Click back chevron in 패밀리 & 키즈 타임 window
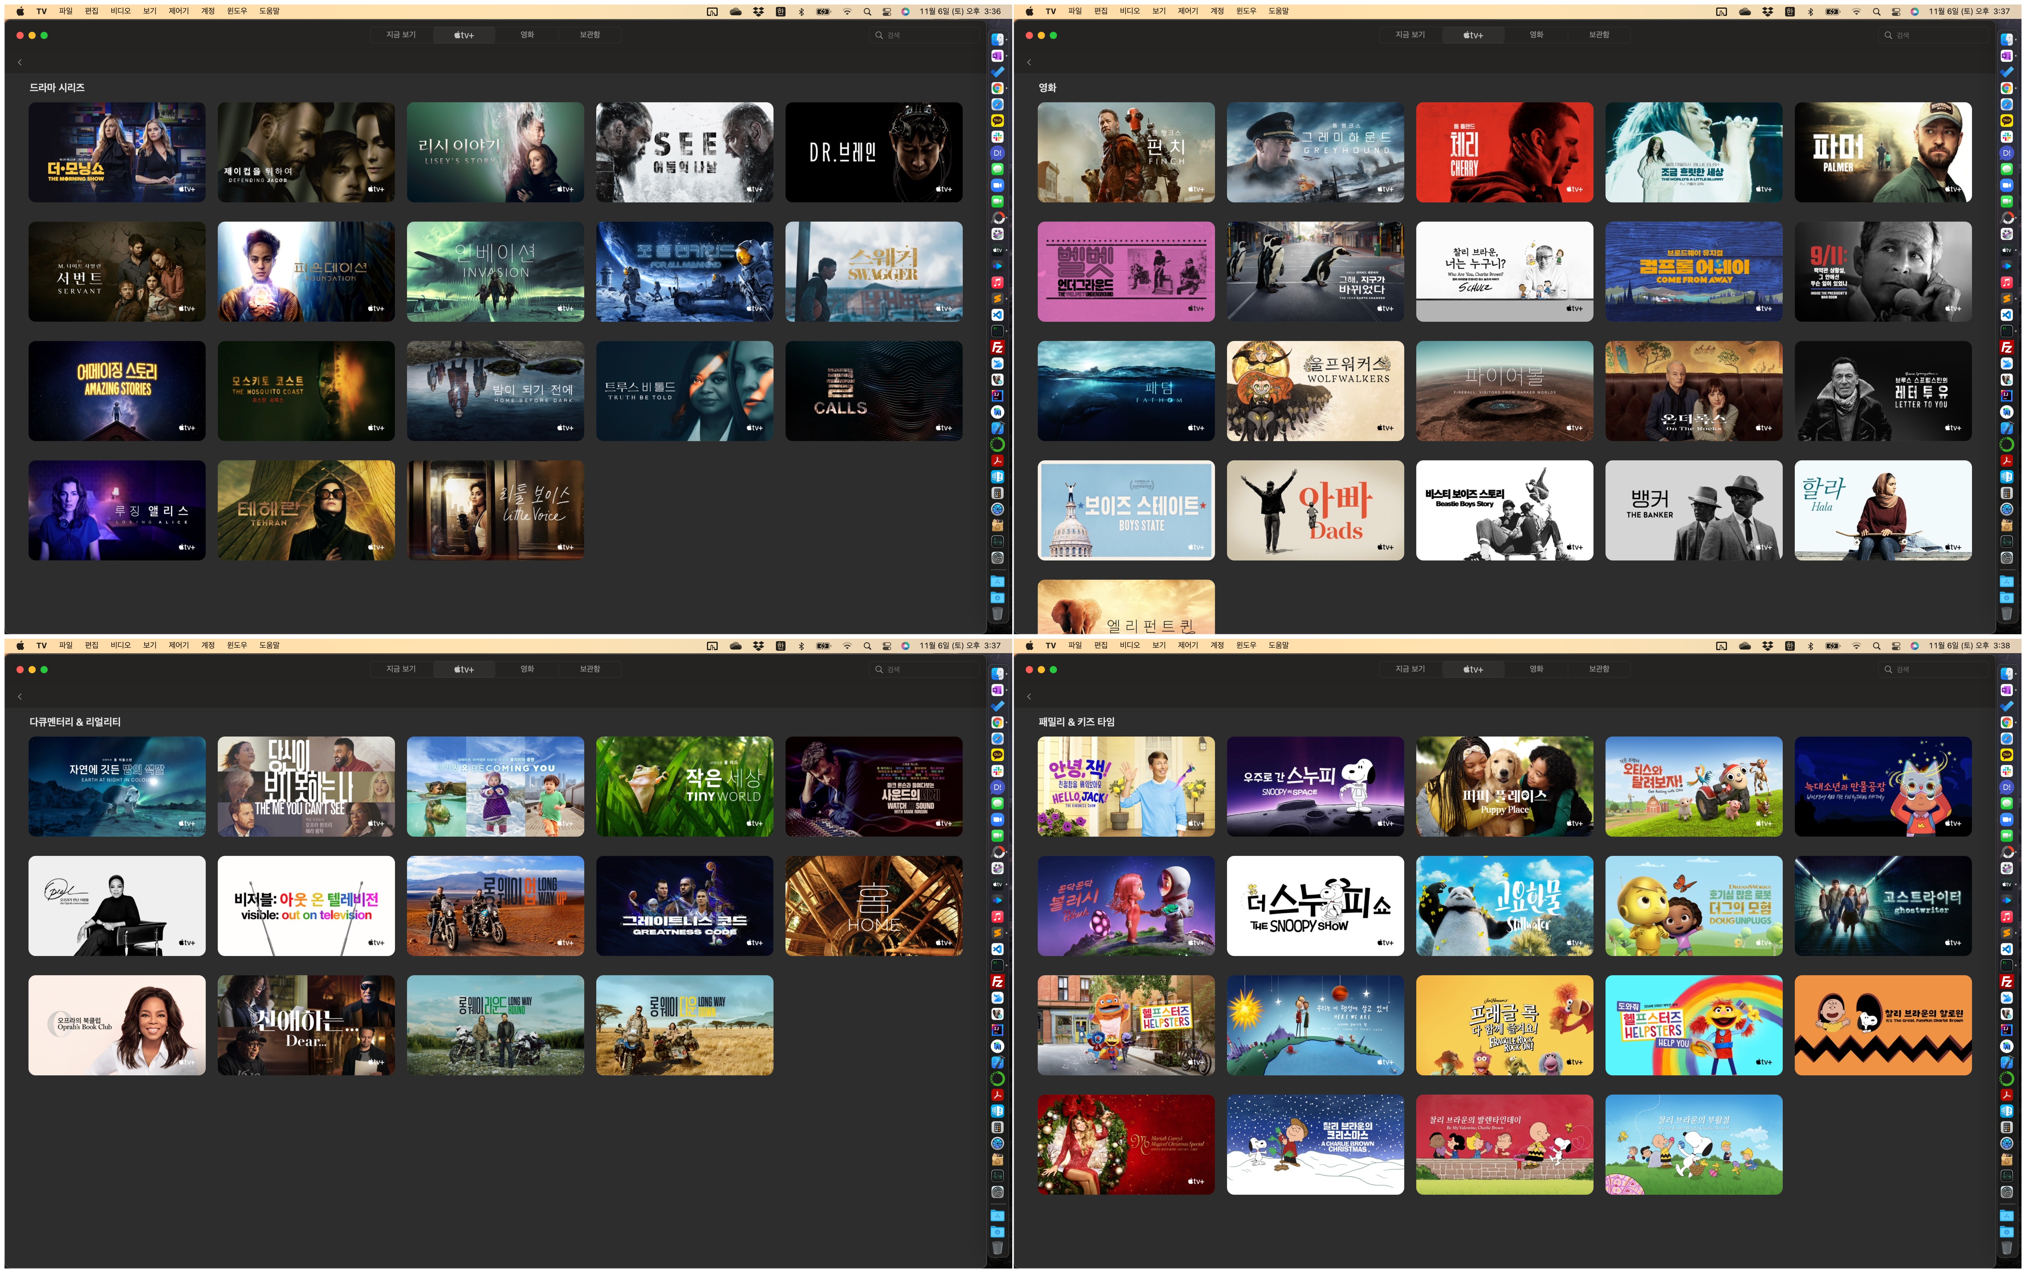Screen dimensions: 2026x1273 point(1029,697)
